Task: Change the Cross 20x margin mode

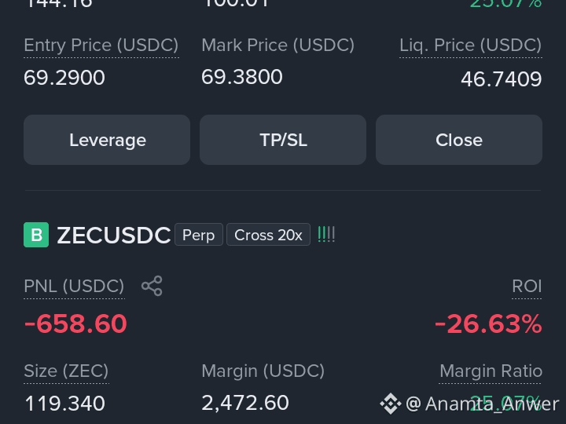Action: [268, 235]
